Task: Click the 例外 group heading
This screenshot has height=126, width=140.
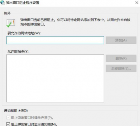Action: pos(7,13)
